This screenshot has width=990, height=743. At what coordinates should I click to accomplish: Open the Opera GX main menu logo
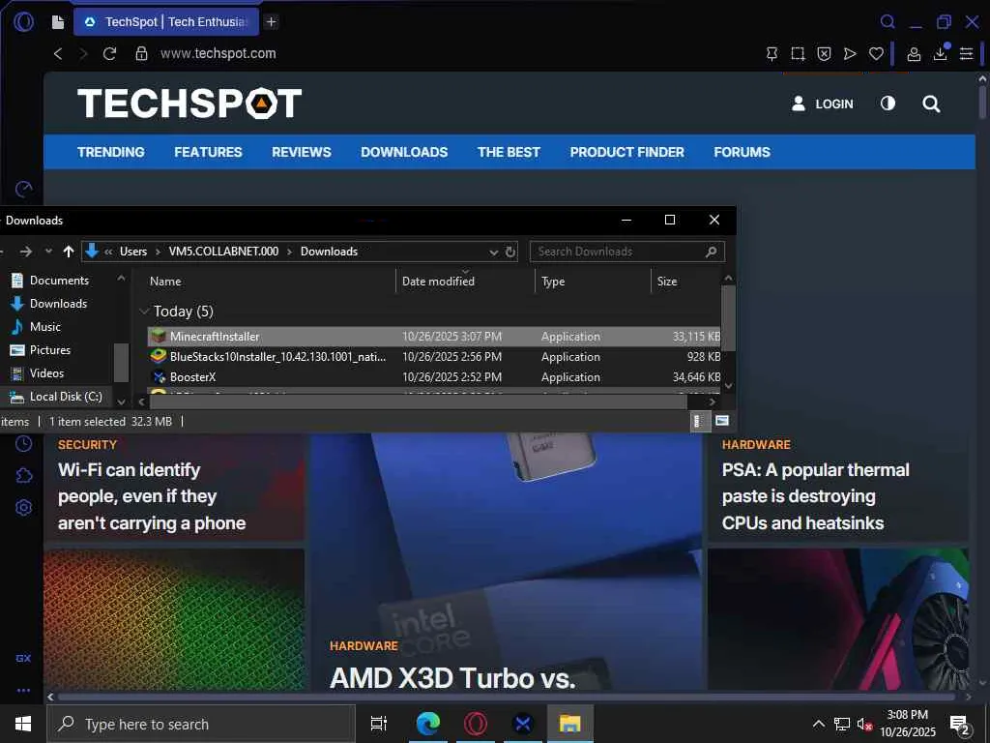[x=23, y=22]
